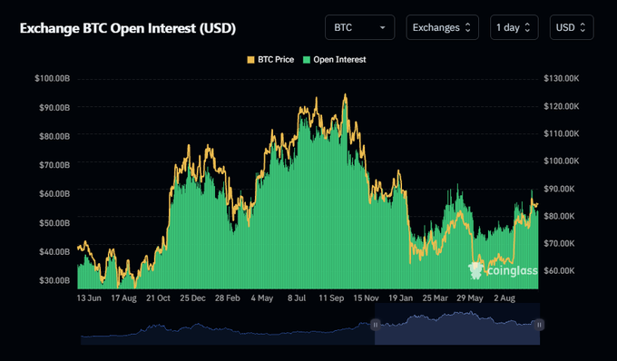Grab the right range slider handle
Viewport: 617px width, 361px height.
[539, 325]
